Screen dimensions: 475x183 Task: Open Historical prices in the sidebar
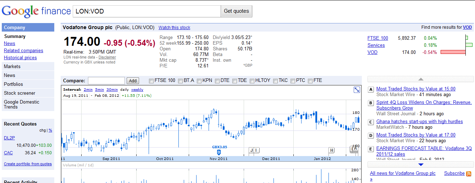pos(20,58)
